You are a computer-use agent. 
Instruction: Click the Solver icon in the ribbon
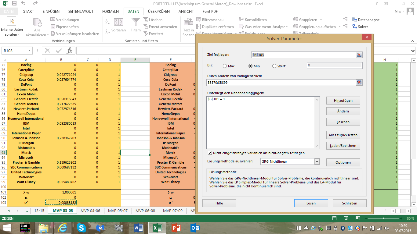355,27
